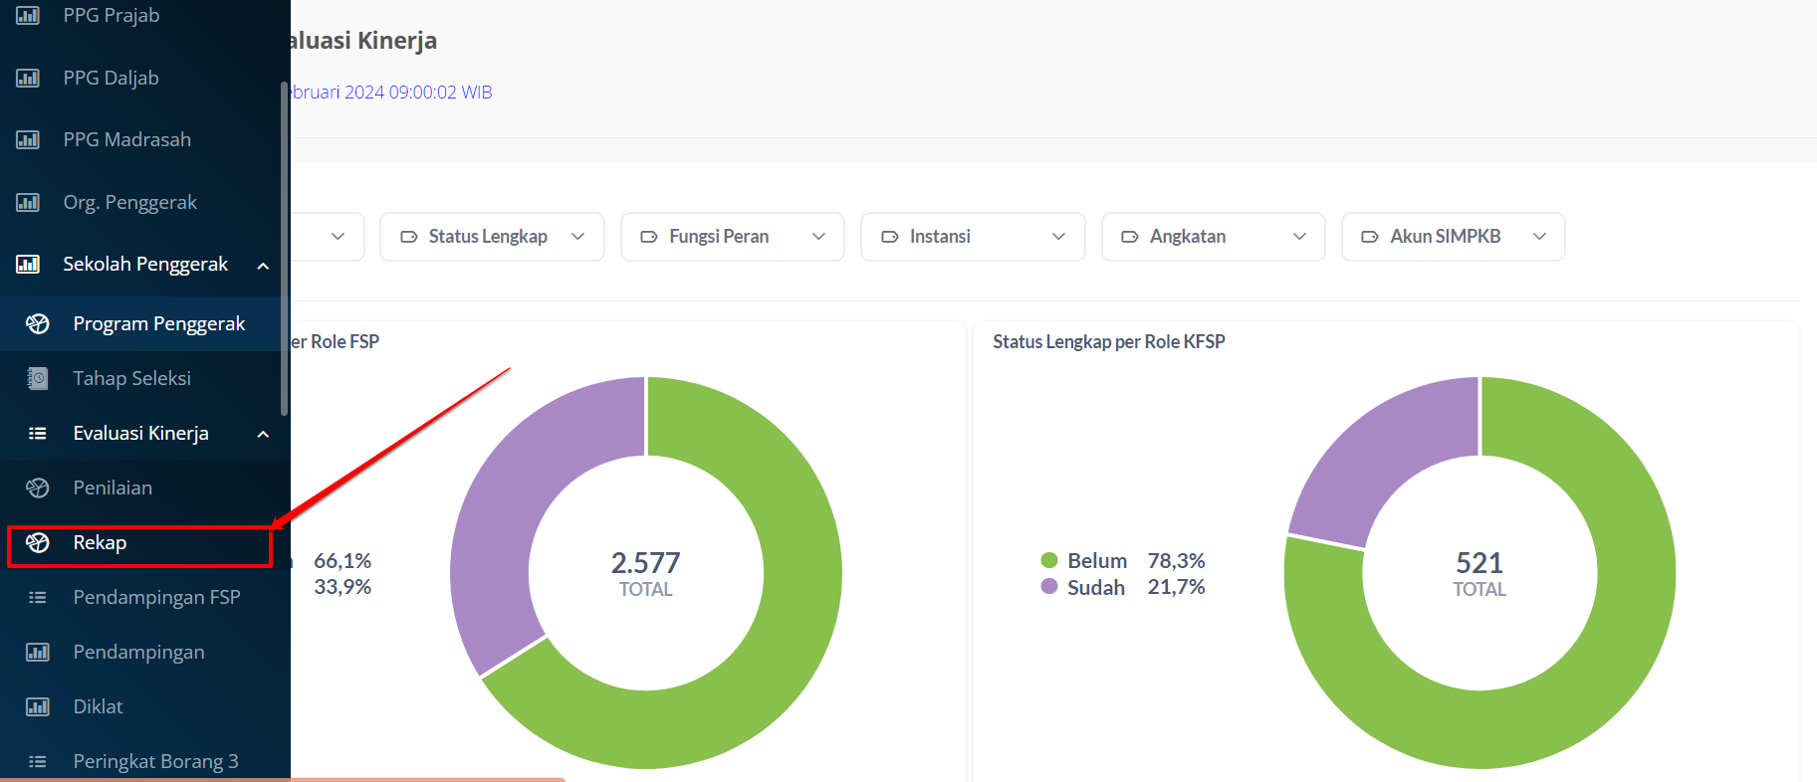This screenshot has height=782, width=1817.
Task: Click the 66,1% percentage label
Action: click(x=342, y=561)
